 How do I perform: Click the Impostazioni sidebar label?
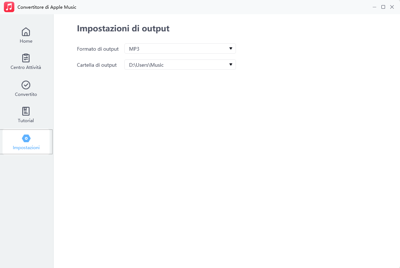tap(26, 148)
